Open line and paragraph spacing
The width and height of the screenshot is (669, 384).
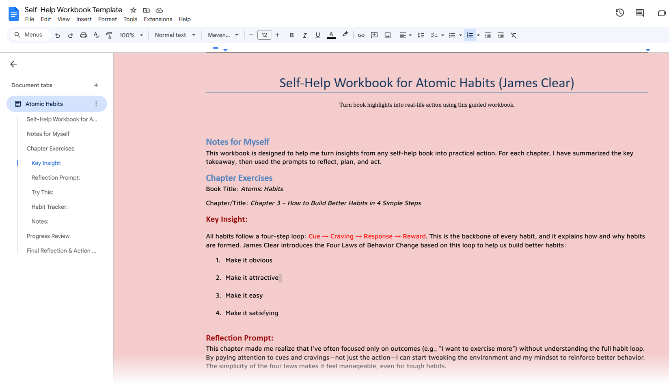421,35
